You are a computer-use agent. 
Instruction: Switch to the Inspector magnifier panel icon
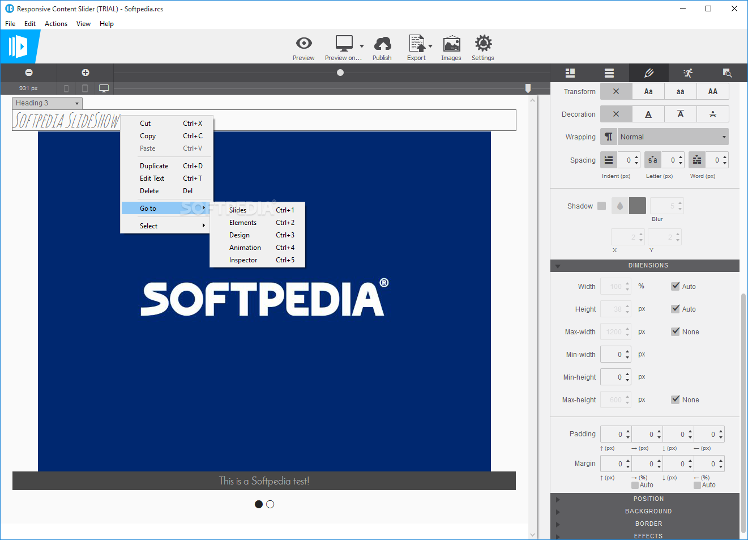coord(727,73)
